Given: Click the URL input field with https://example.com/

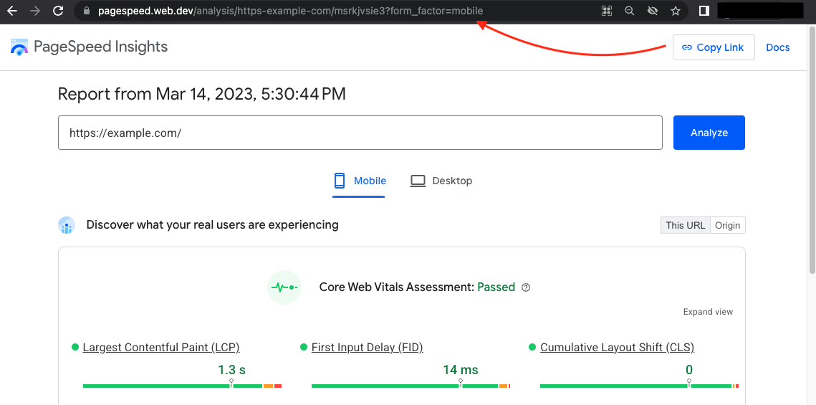Looking at the screenshot, I should pyautogui.click(x=360, y=133).
